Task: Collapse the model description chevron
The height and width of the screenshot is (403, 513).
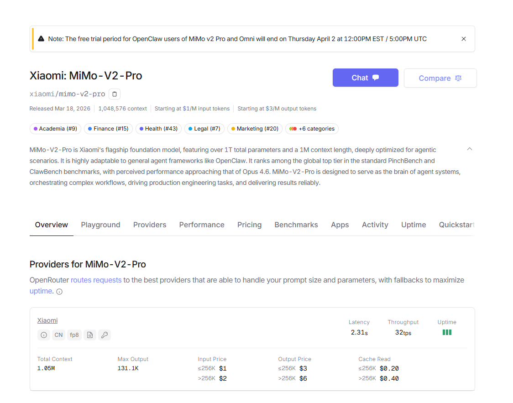Action: click(x=470, y=149)
